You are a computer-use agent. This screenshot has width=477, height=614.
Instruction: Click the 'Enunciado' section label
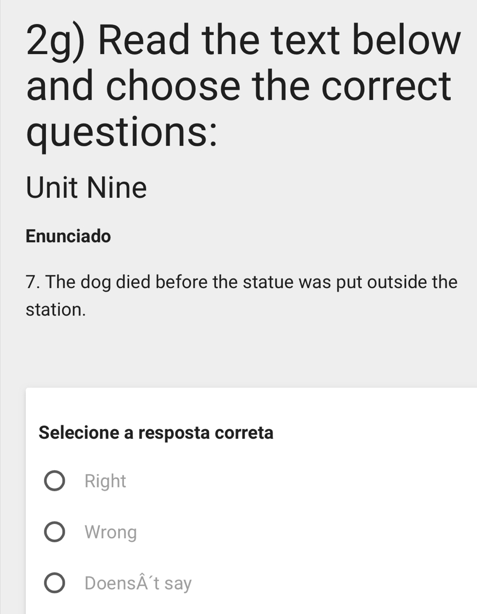point(69,237)
